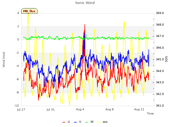
Task: Click the '349.0' right axis value
Action: tap(160, 13)
